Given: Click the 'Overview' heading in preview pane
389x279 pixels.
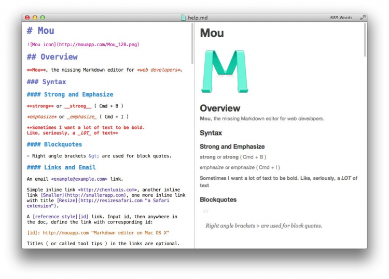Looking at the screenshot, I should [220, 108].
